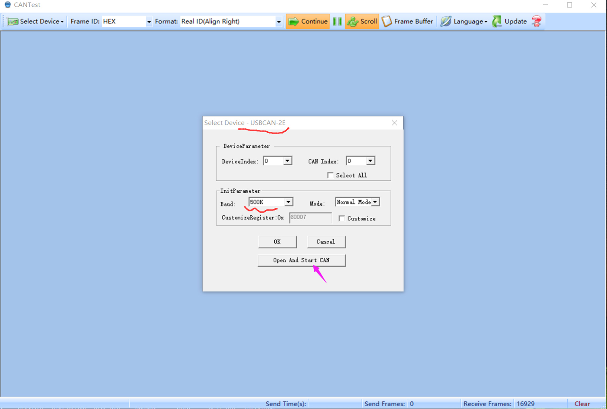Enable the Select All checkbox
607x409 pixels.
[330, 175]
